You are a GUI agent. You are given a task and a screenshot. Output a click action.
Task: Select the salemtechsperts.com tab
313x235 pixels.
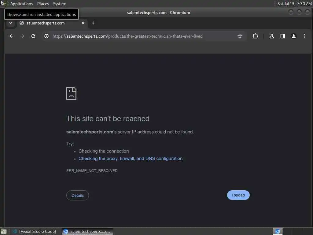click(52, 23)
